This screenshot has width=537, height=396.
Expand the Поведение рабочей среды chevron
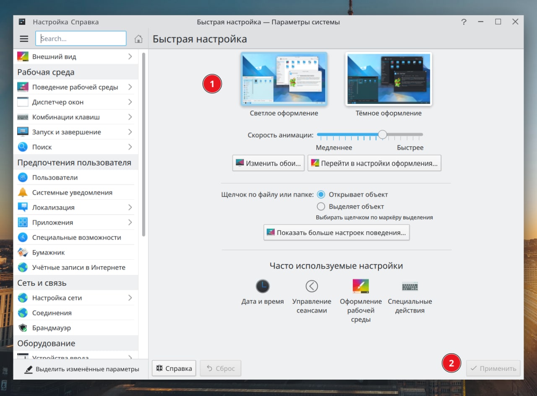(130, 87)
